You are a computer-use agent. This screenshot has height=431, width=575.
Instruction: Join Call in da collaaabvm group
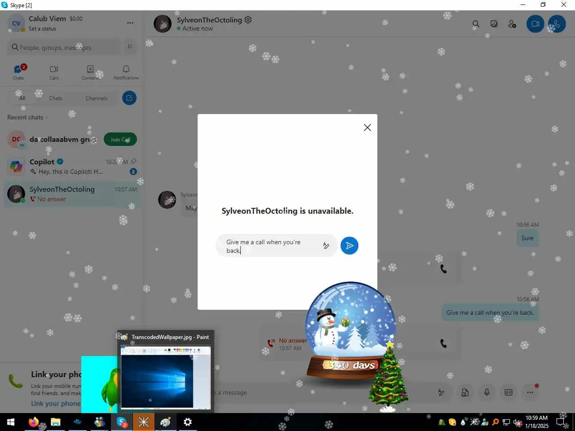(x=120, y=140)
